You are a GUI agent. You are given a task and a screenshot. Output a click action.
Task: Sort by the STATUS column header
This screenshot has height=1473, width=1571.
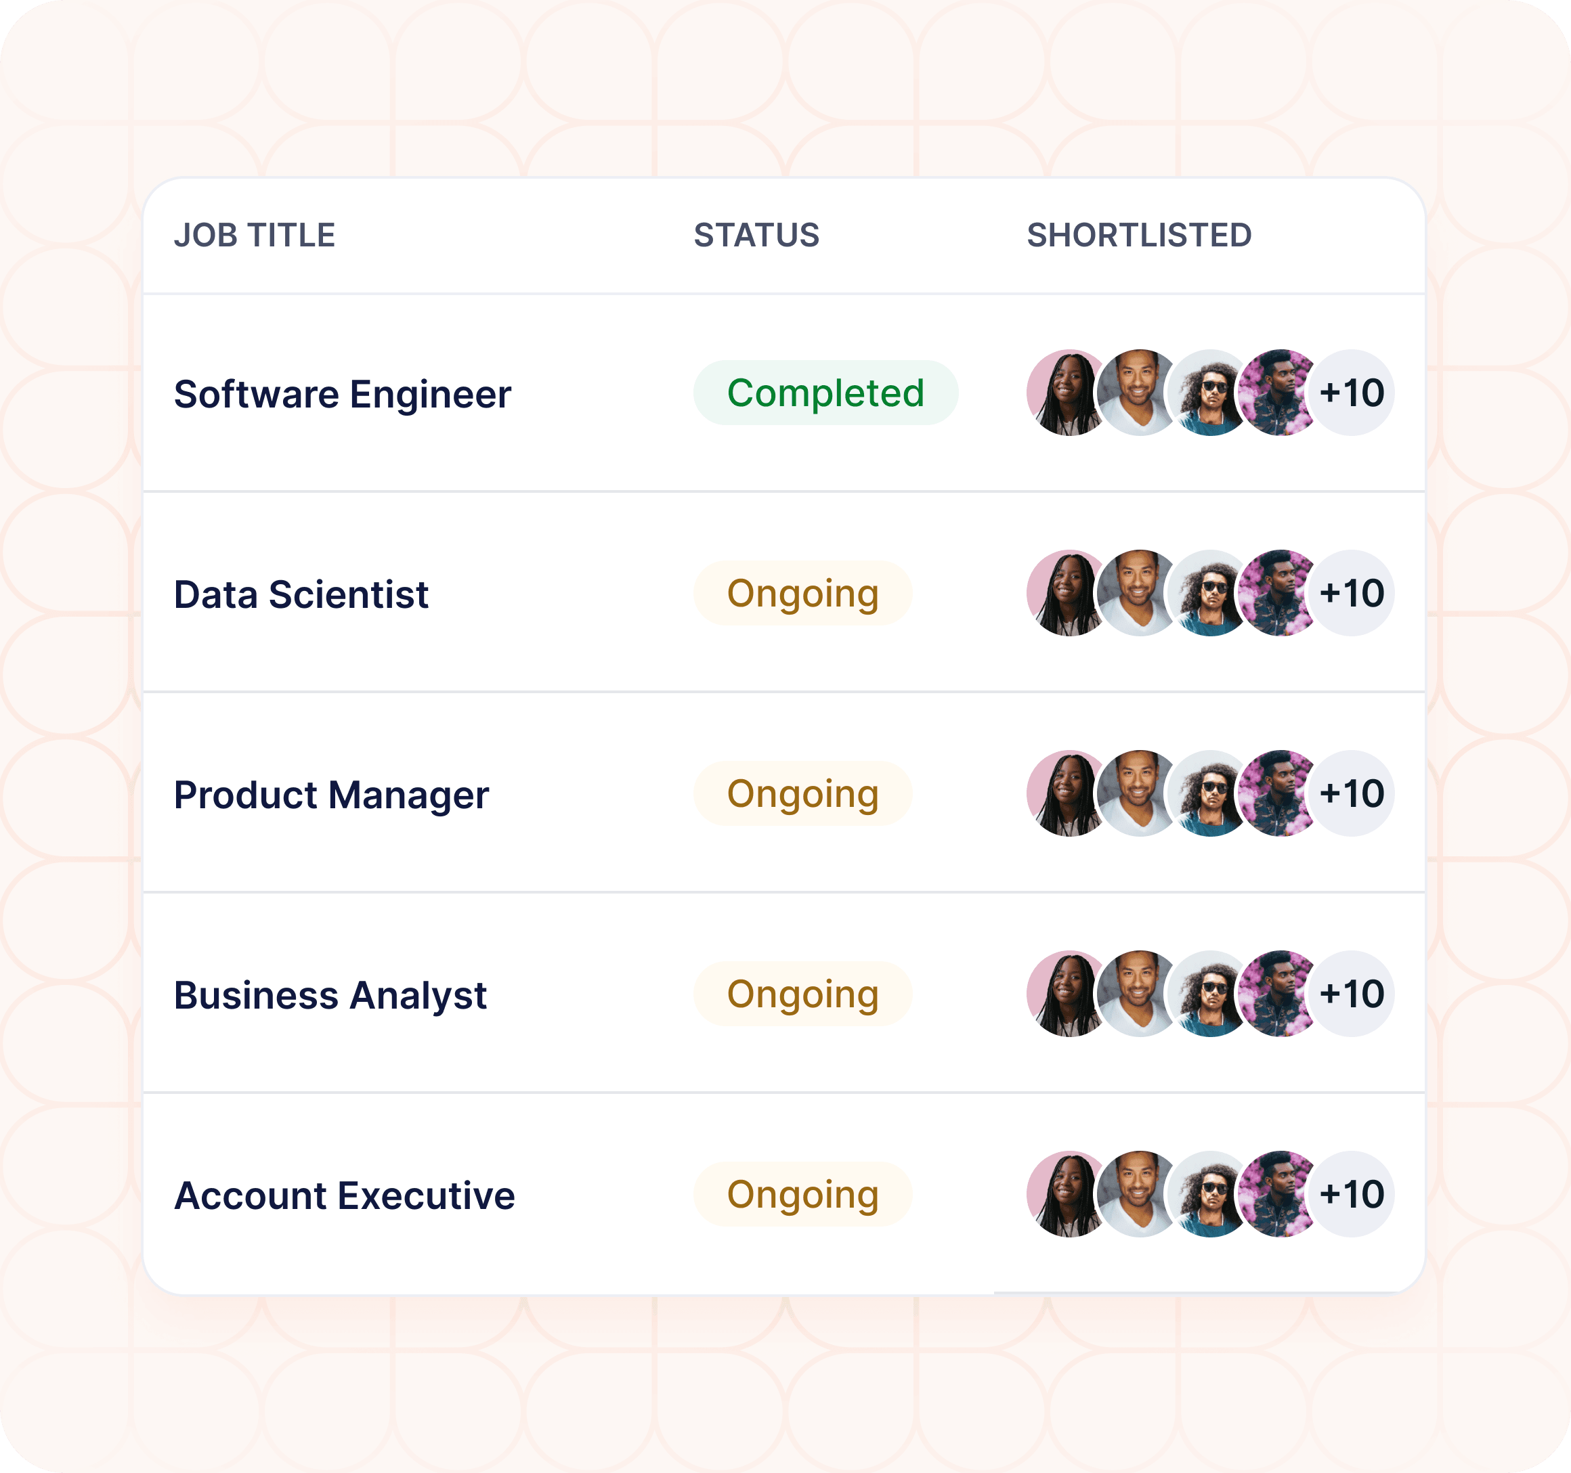coord(756,236)
